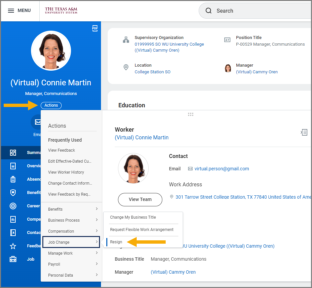Screen dimensions: 312x288
Task: Click the Excel export icon
Action: [304, 132]
